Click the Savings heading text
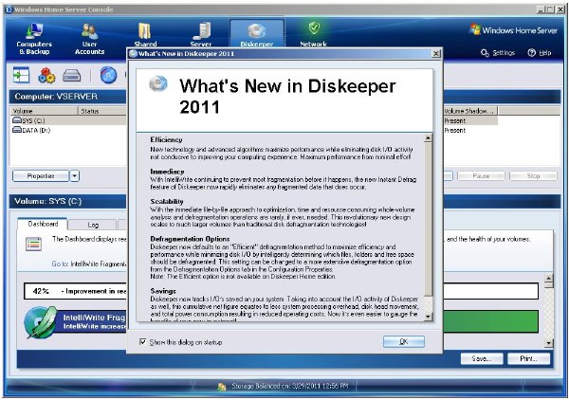Viewport: 569px width, 400px height. 163,291
